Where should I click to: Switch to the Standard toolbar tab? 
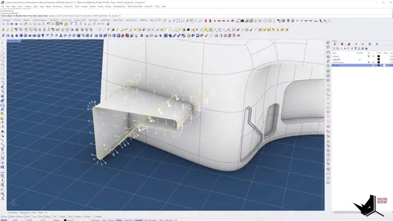click(x=6, y=20)
